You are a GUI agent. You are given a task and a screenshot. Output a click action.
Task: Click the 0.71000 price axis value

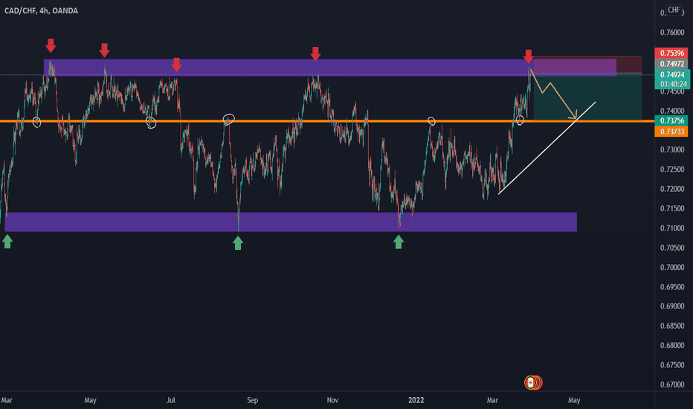click(671, 228)
